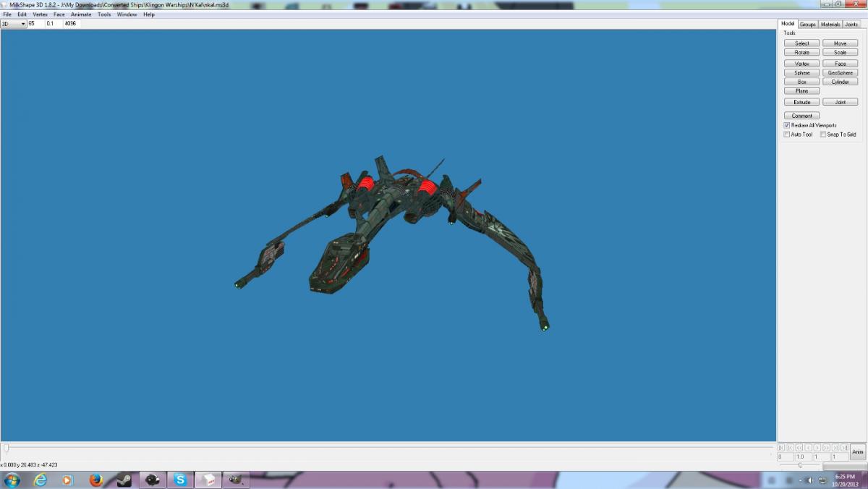Activate the Joint tool button

(841, 102)
